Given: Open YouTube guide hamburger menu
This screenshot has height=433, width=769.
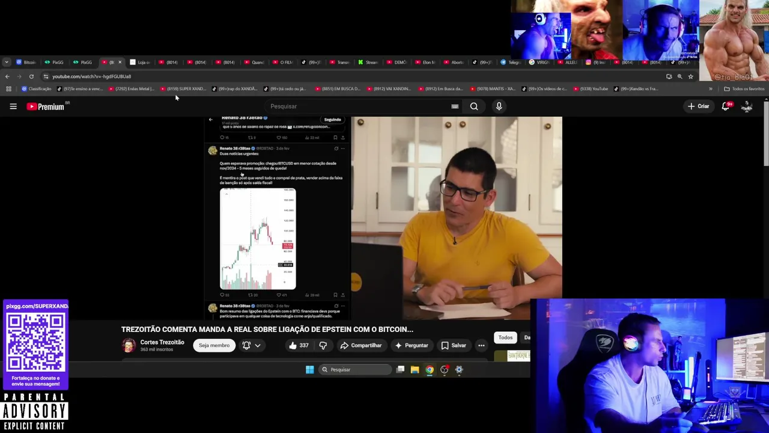Looking at the screenshot, I should click(13, 106).
